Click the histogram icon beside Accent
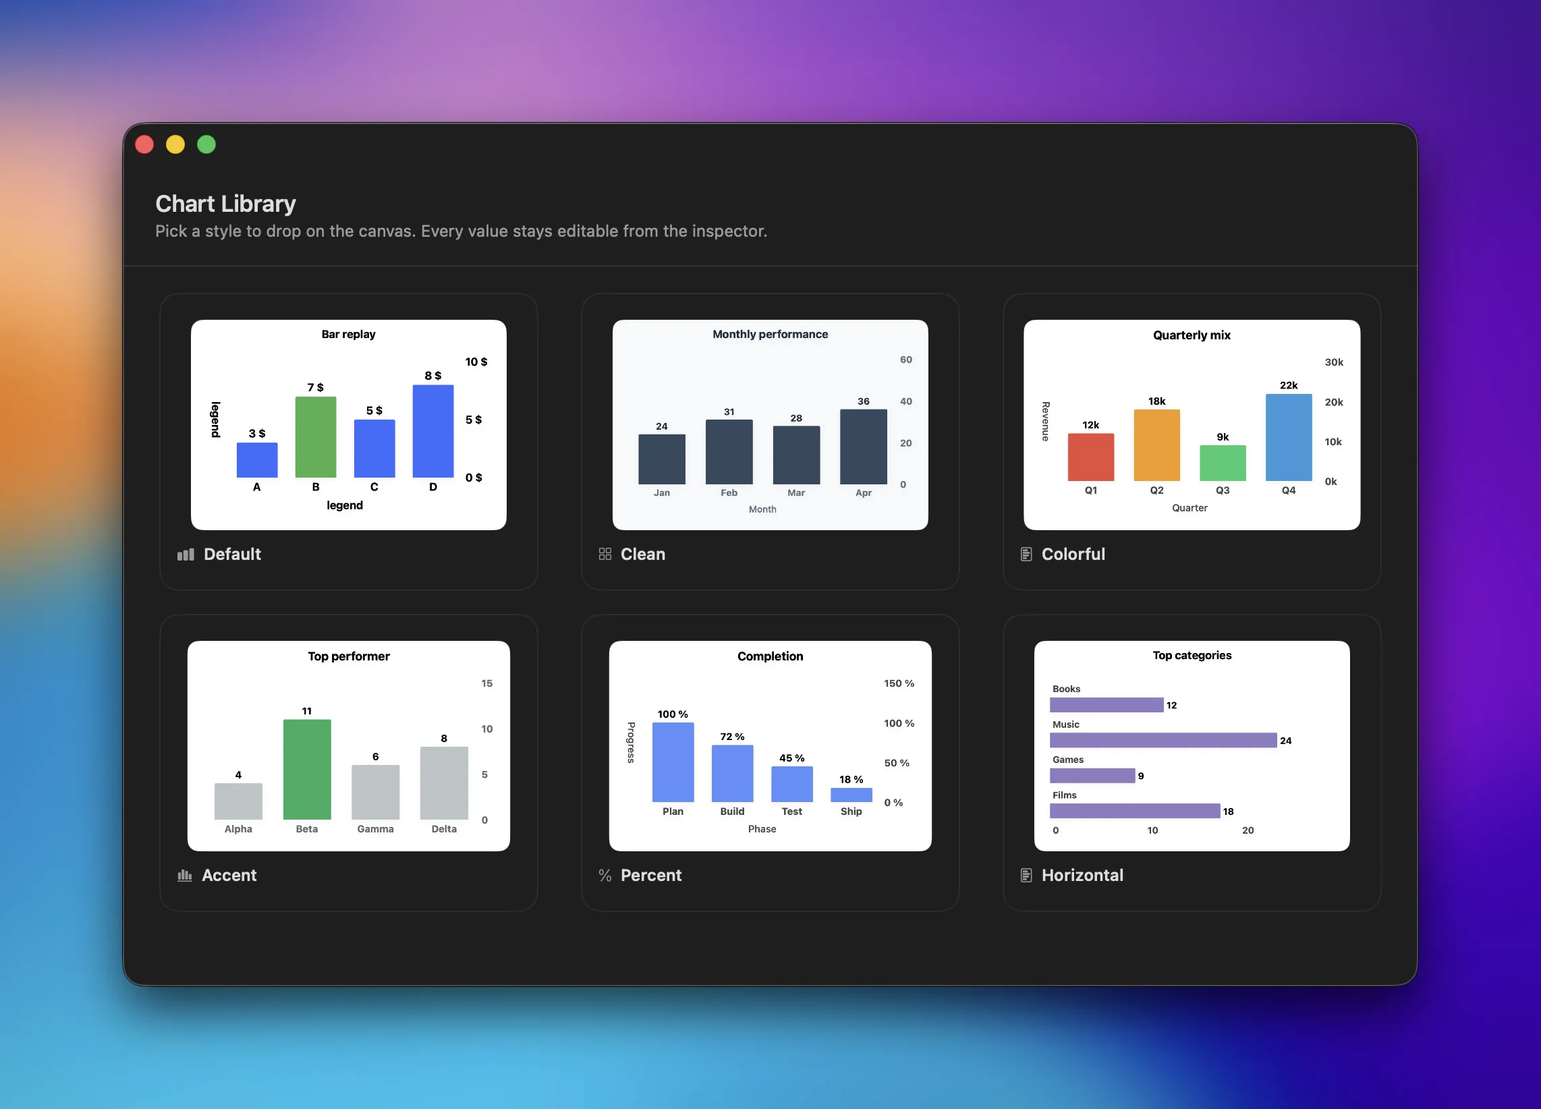Viewport: 1541px width, 1109px height. pos(185,875)
